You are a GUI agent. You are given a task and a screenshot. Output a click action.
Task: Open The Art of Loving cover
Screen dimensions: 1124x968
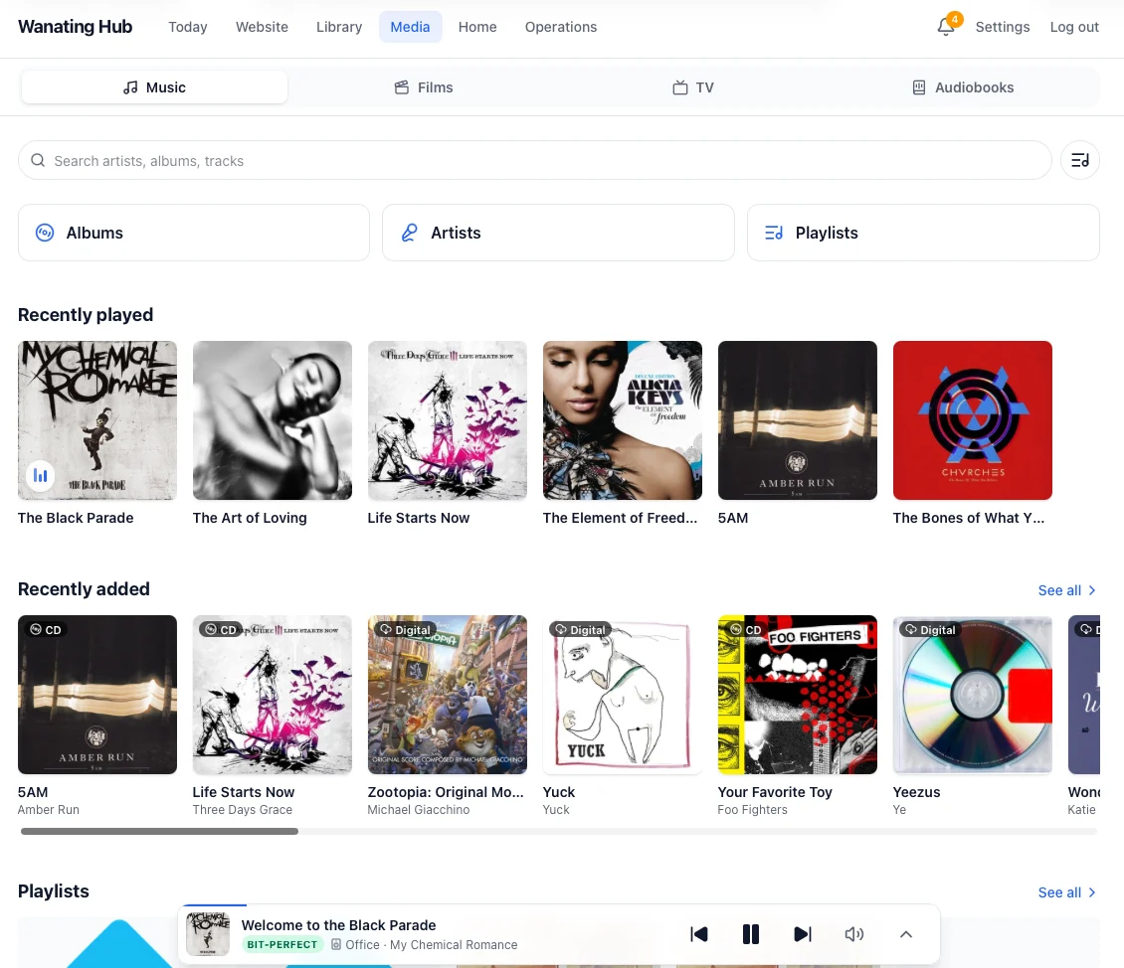click(273, 420)
